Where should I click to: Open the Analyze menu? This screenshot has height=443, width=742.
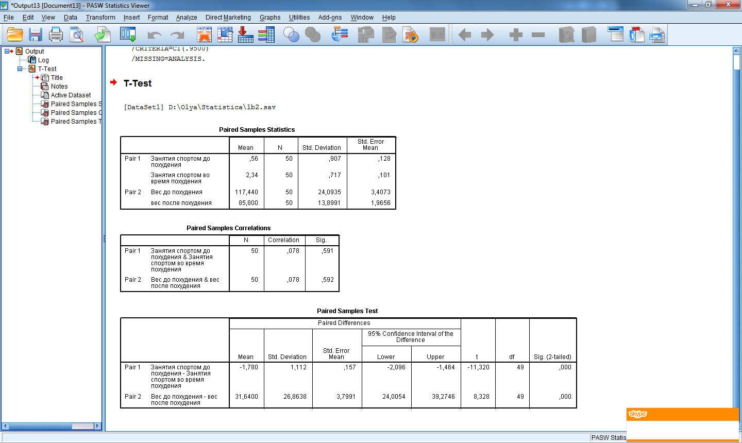click(x=187, y=17)
